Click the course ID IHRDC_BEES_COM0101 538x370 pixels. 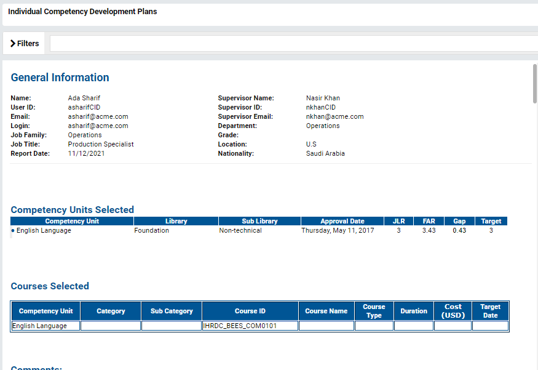(x=240, y=326)
